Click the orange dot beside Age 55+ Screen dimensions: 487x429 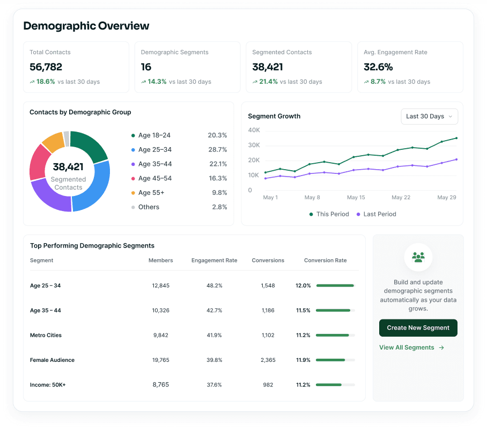(133, 193)
